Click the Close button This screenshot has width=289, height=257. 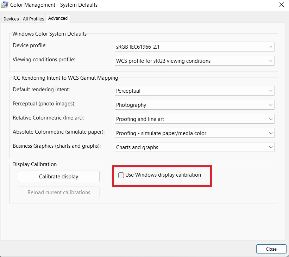pos(271,249)
